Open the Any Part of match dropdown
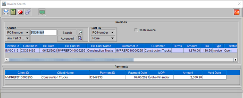Screen dimensions: 243x98 click(x=18, y=38)
